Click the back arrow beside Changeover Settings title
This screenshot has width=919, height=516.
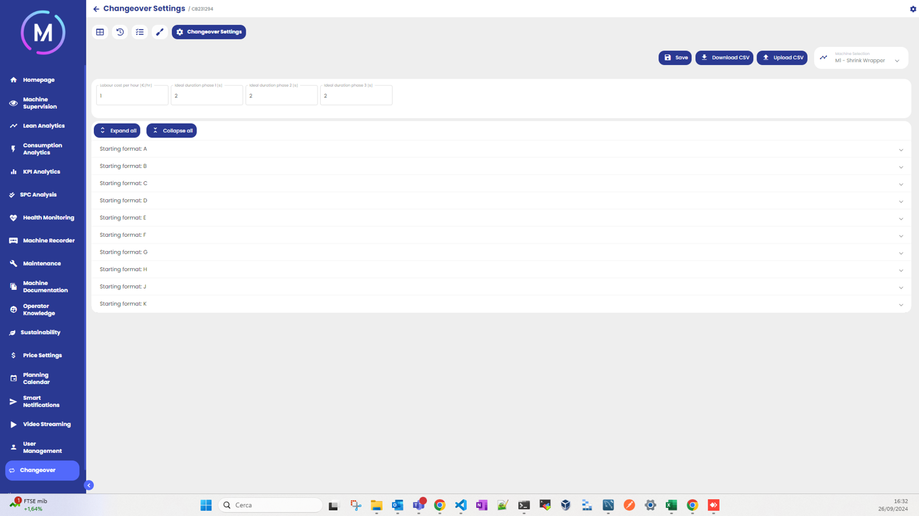coord(96,9)
